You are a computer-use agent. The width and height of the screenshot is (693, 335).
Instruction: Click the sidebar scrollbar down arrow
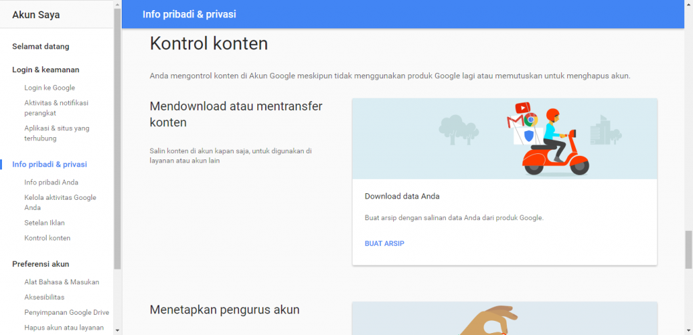[117, 330]
